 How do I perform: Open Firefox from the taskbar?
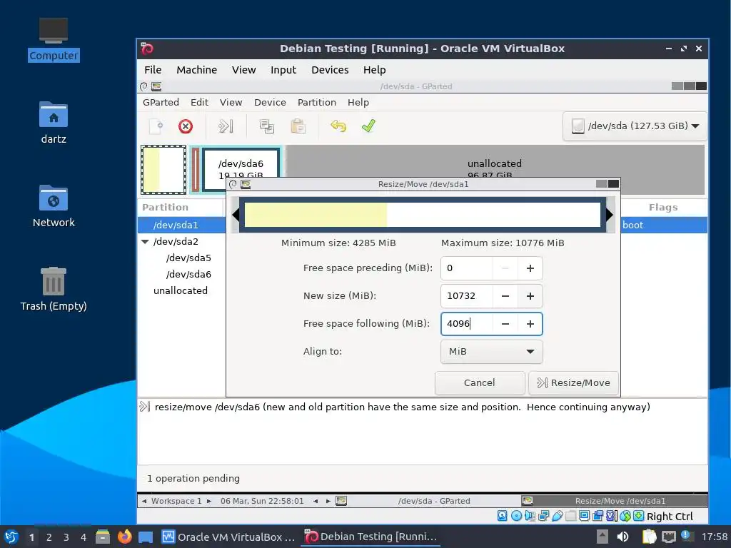(x=124, y=537)
